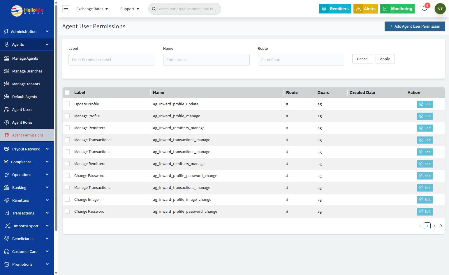
Task: Click the next page arrow
Action: pyautogui.click(x=441, y=226)
